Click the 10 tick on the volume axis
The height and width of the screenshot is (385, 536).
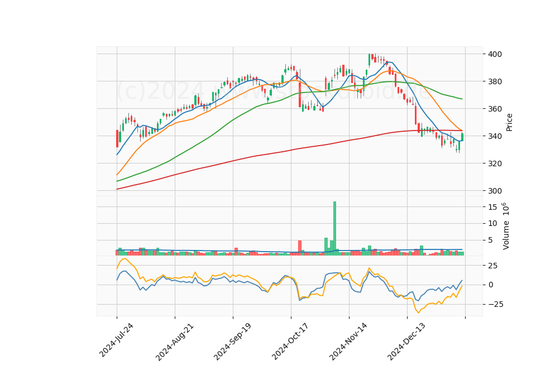[x=492, y=223]
